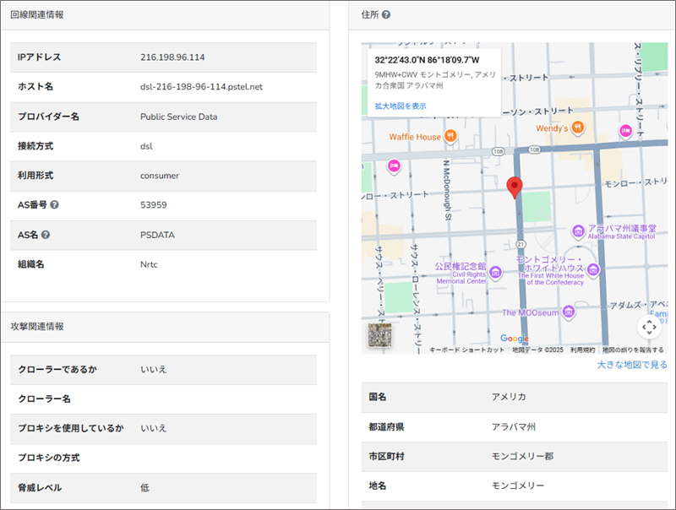Click キーボード ショートカット on the map footer
Viewport: 676px width, 510px height.
pyautogui.click(x=466, y=350)
